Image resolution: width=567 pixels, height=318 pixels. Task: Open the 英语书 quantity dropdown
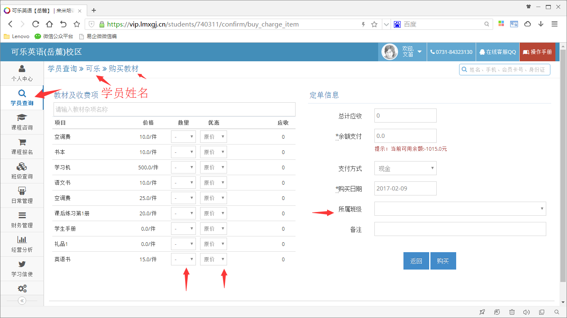(183, 259)
